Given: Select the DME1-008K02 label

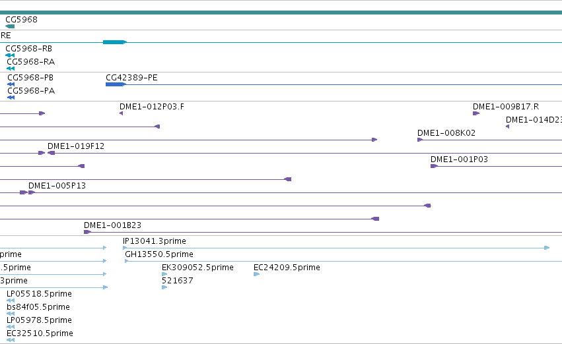Looking at the screenshot, I should coord(446,133).
